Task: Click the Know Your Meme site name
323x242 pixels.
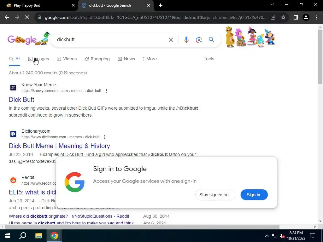Action: tap(39, 85)
